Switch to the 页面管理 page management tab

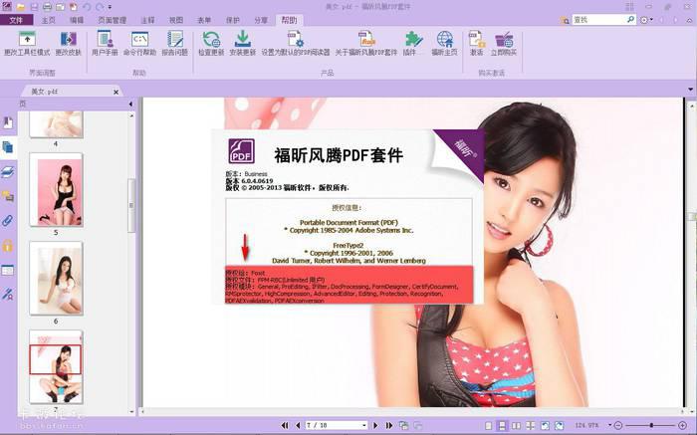pos(112,20)
